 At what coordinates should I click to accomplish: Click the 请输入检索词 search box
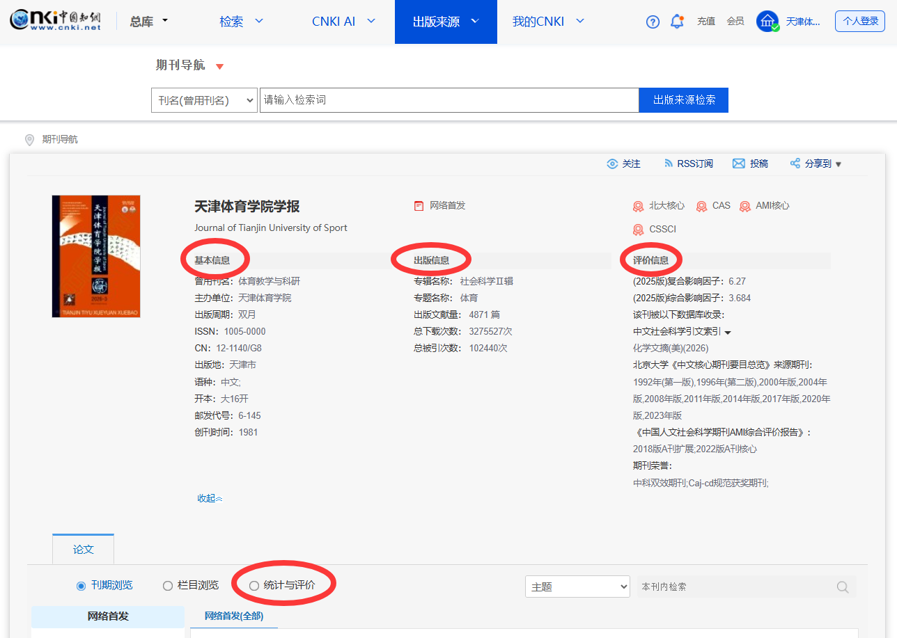449,100
